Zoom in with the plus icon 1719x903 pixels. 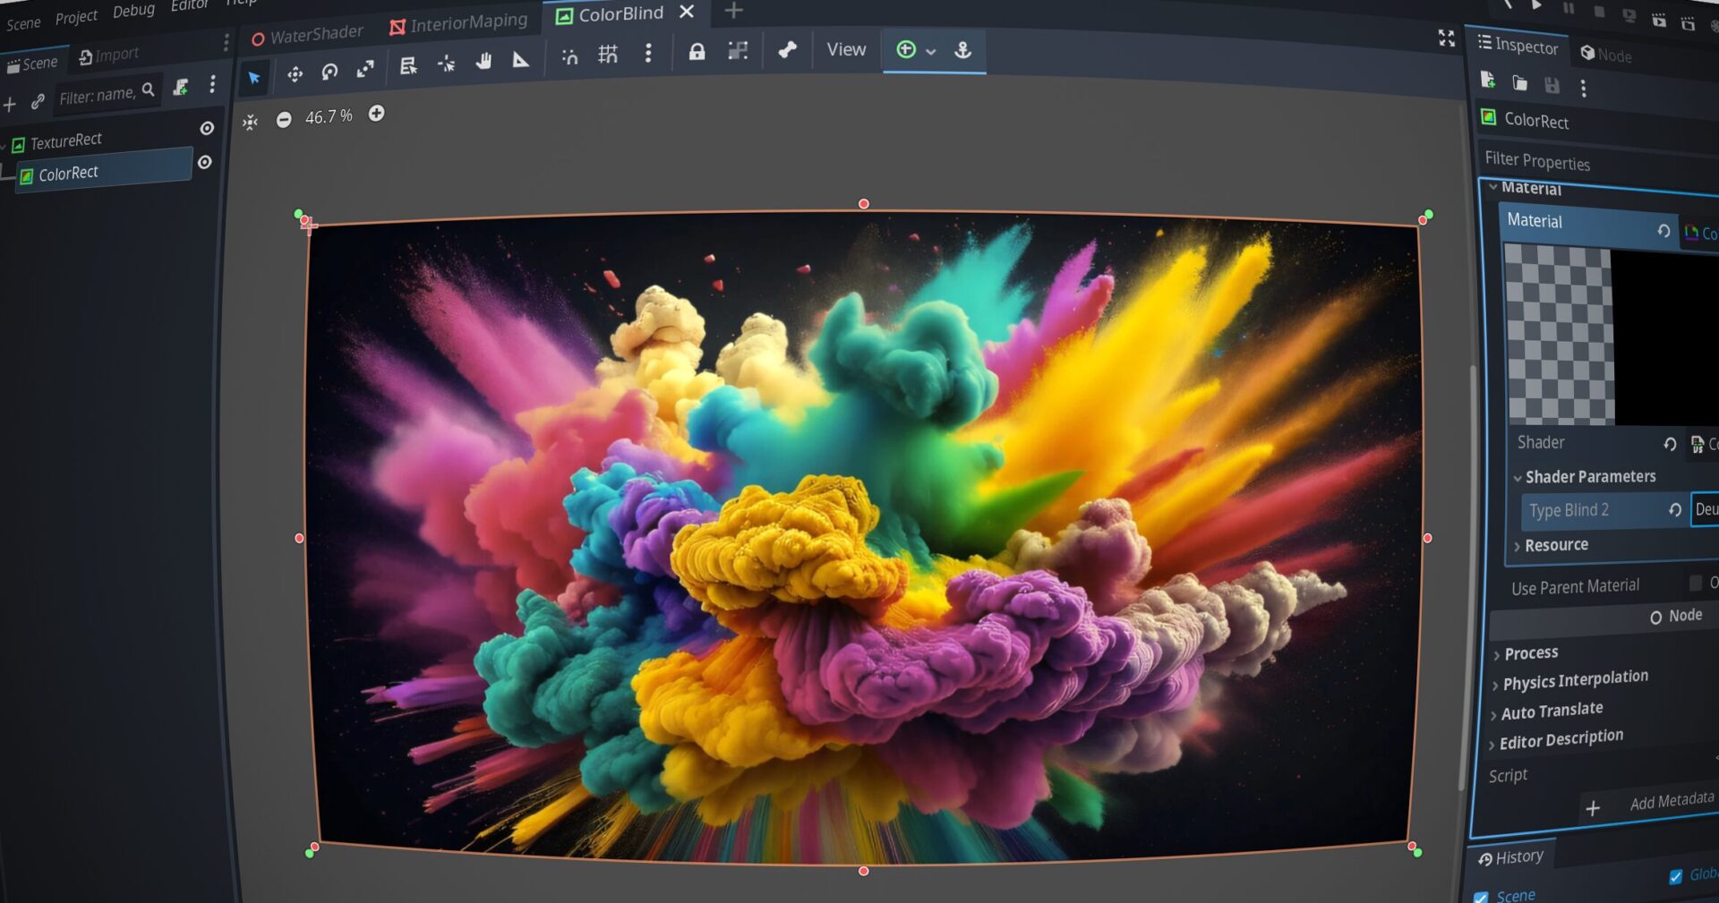coord(377,113)
